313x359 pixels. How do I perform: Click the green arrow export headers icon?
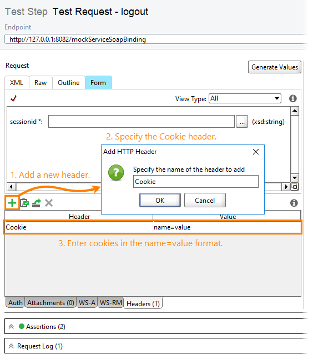[37, 203]
